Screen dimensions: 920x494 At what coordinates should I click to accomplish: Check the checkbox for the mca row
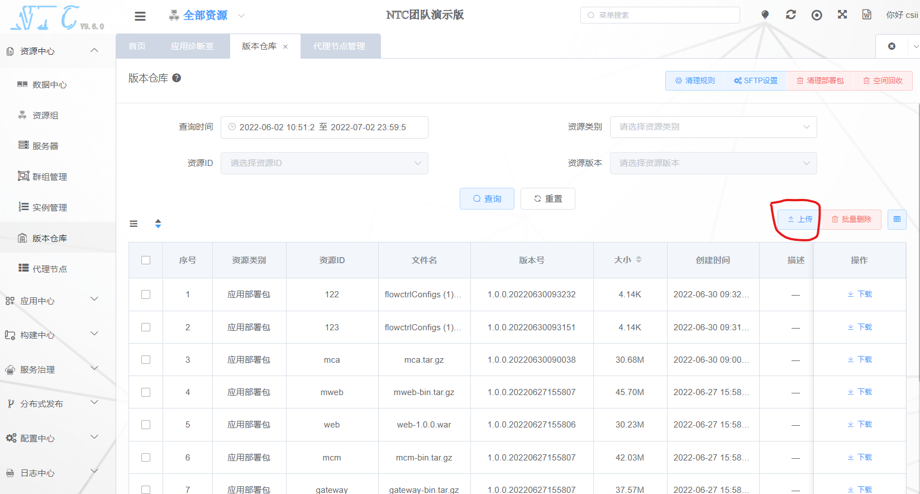pyautogui.click(x=146, y=360)
